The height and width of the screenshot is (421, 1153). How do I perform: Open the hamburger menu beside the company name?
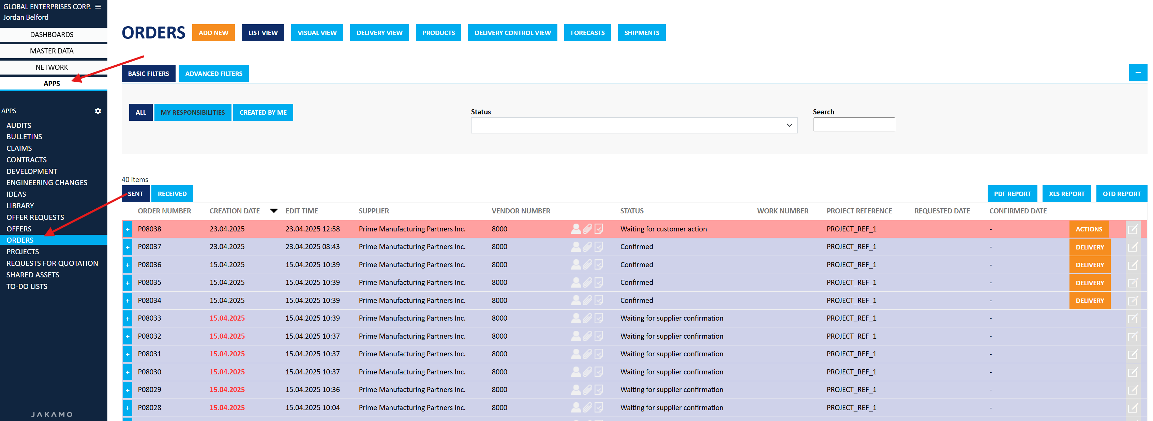click(98, 7)
